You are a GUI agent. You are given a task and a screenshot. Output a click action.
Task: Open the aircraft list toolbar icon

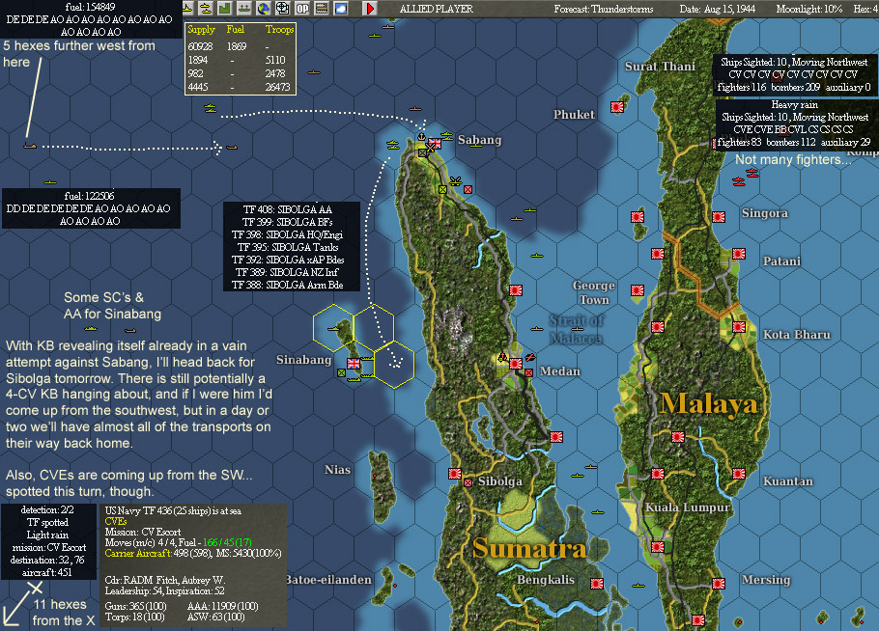[187, 9]
